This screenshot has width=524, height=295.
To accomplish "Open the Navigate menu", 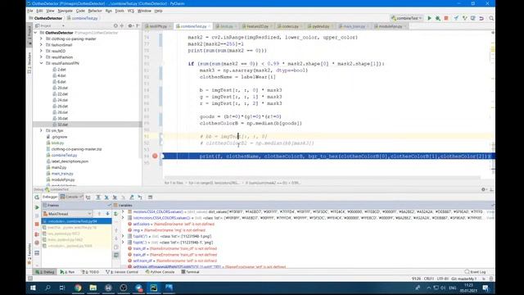I will pyautogui.click(x=65, y=11).
